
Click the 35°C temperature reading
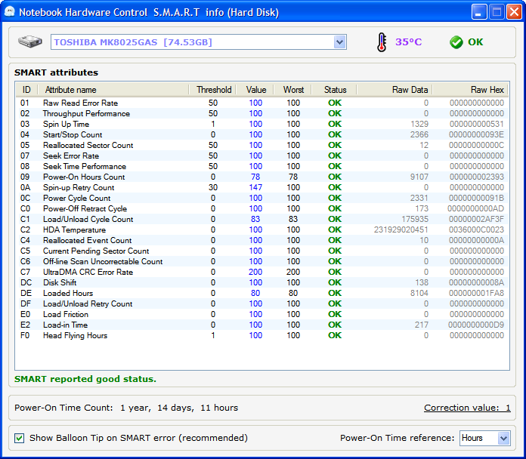408,42
